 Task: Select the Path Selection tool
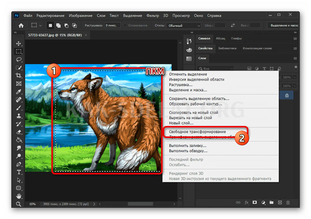coord(19,180)
